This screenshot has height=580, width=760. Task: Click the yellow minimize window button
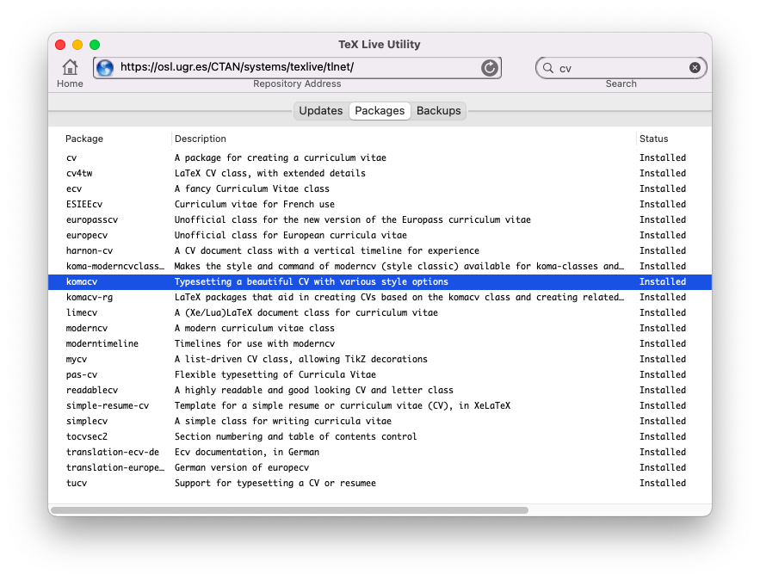tap(77, 45)
